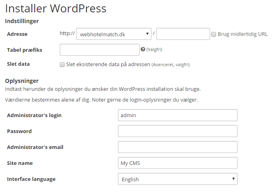The width and height of the screenshot is (273, 196).
Task: Click into the Tabel præfiks input field
Action: [x=99, y=50]
